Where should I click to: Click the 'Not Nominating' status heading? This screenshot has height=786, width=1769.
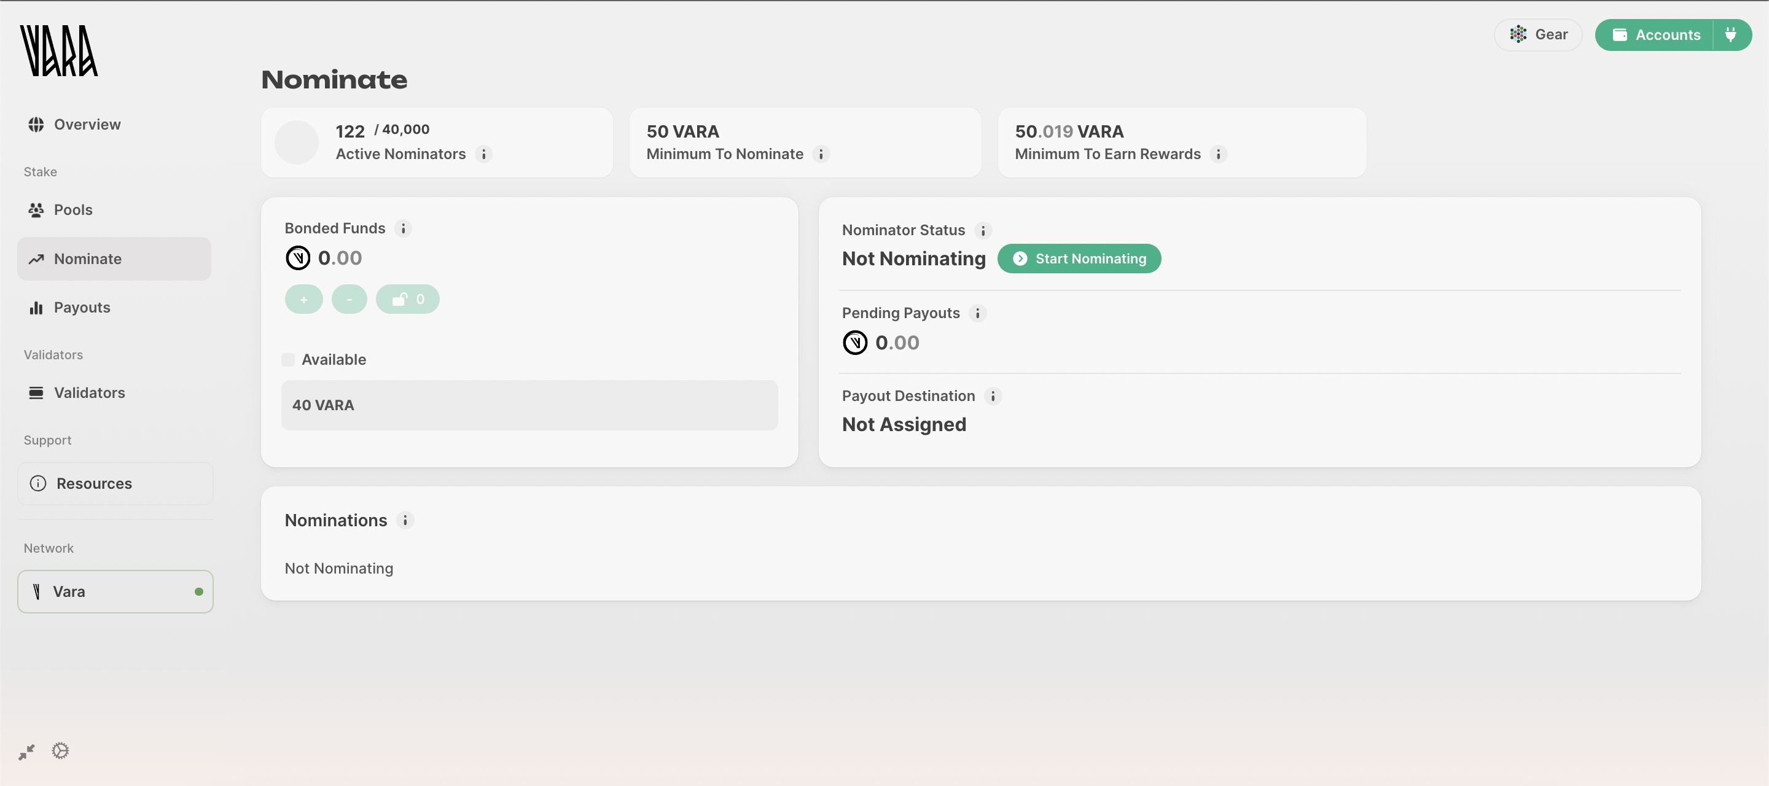pos(914,259)
